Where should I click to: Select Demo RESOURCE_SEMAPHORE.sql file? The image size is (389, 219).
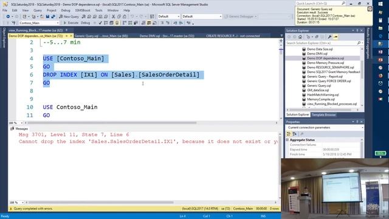pyautogui.click(x=330, y=68)
